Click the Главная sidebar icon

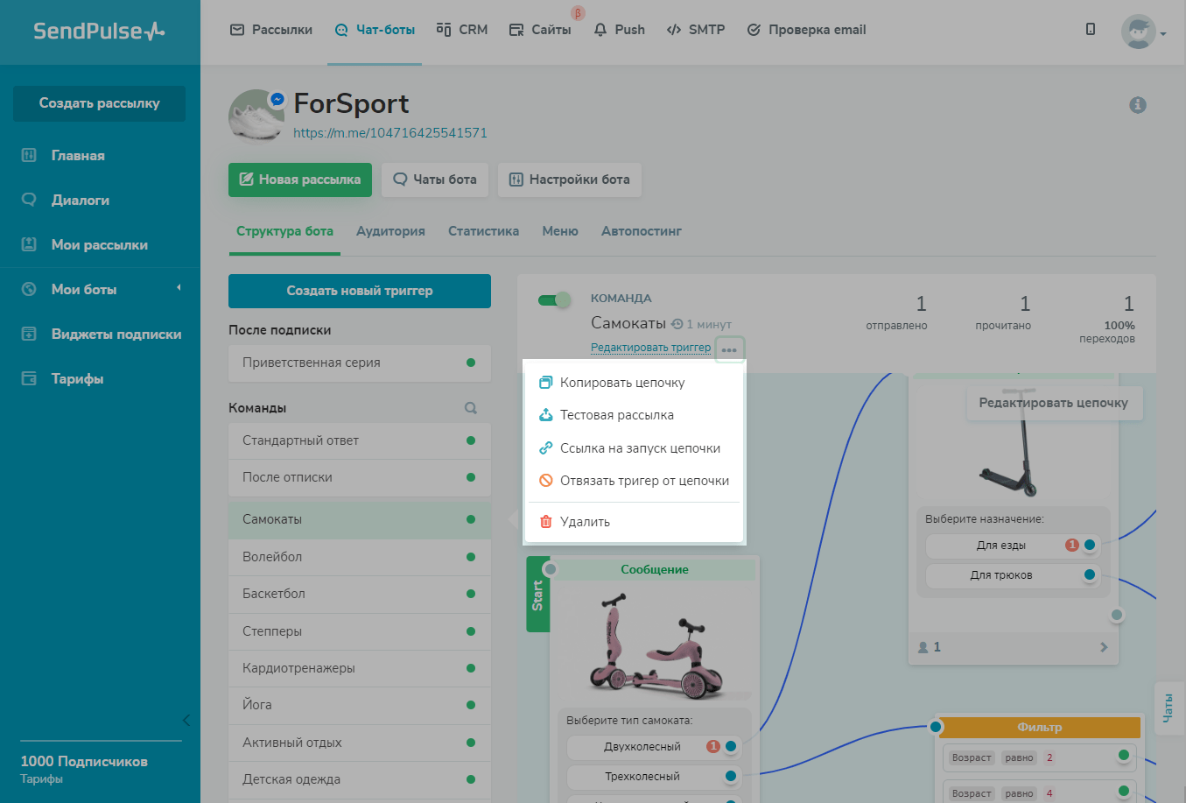(29, 155)
